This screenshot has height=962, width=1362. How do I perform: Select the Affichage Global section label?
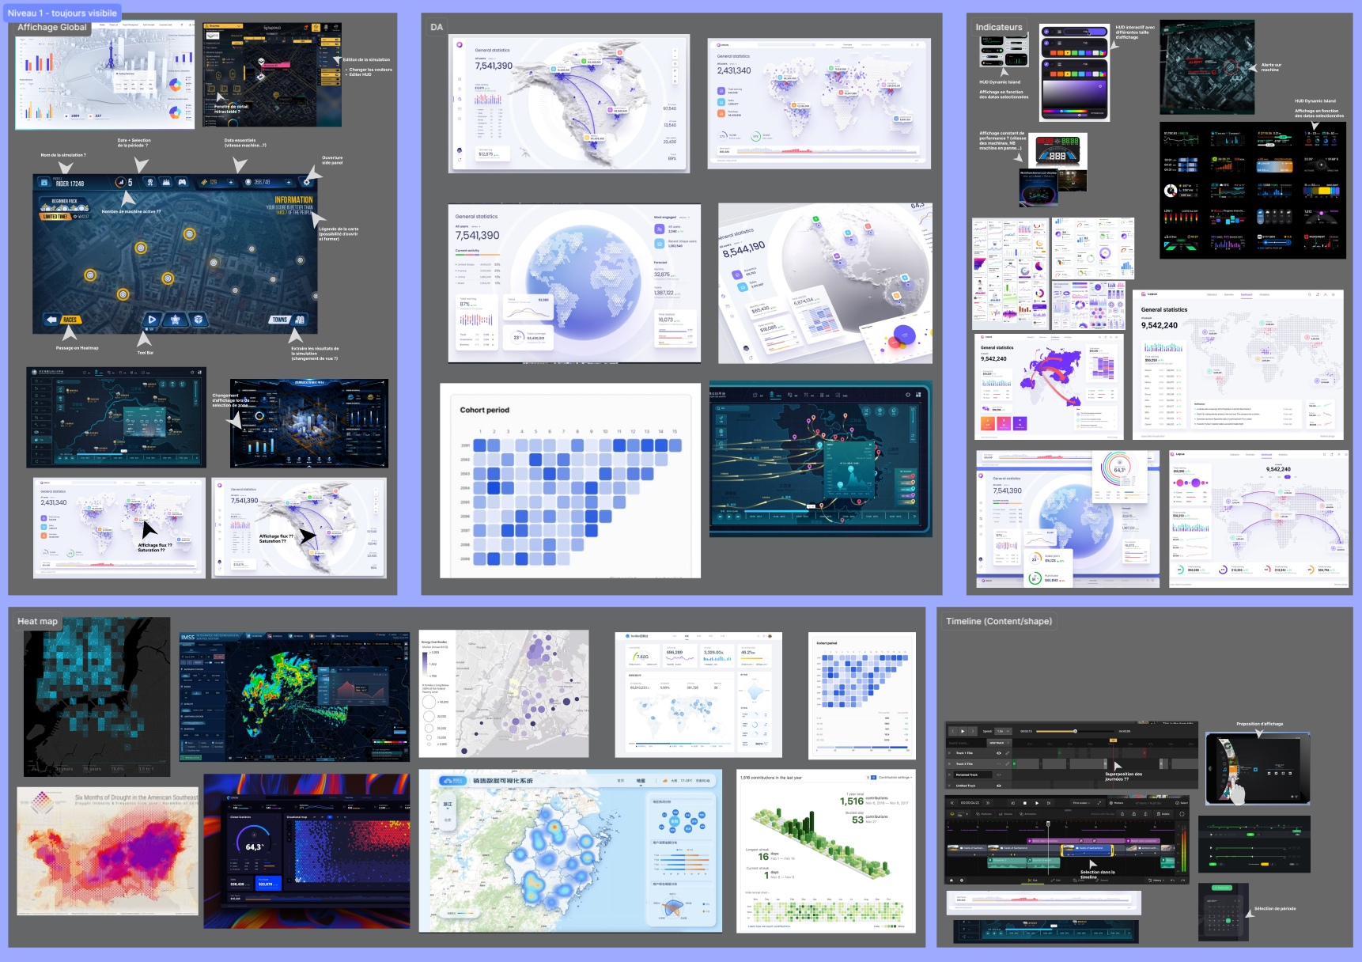[52, 27]
